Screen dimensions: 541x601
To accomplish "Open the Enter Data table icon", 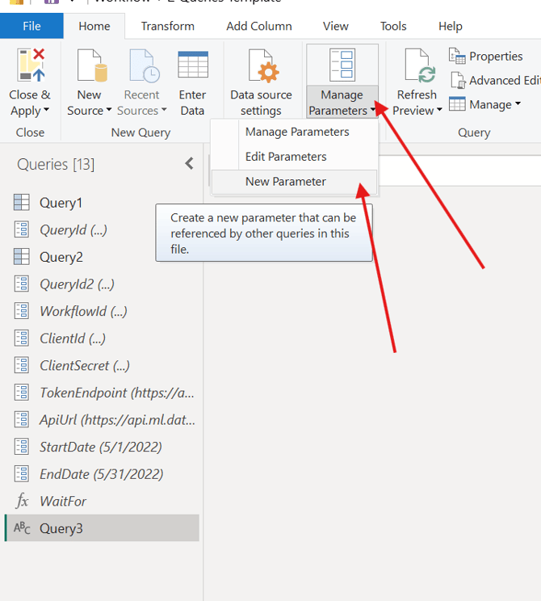I will (x=192, y=66).
